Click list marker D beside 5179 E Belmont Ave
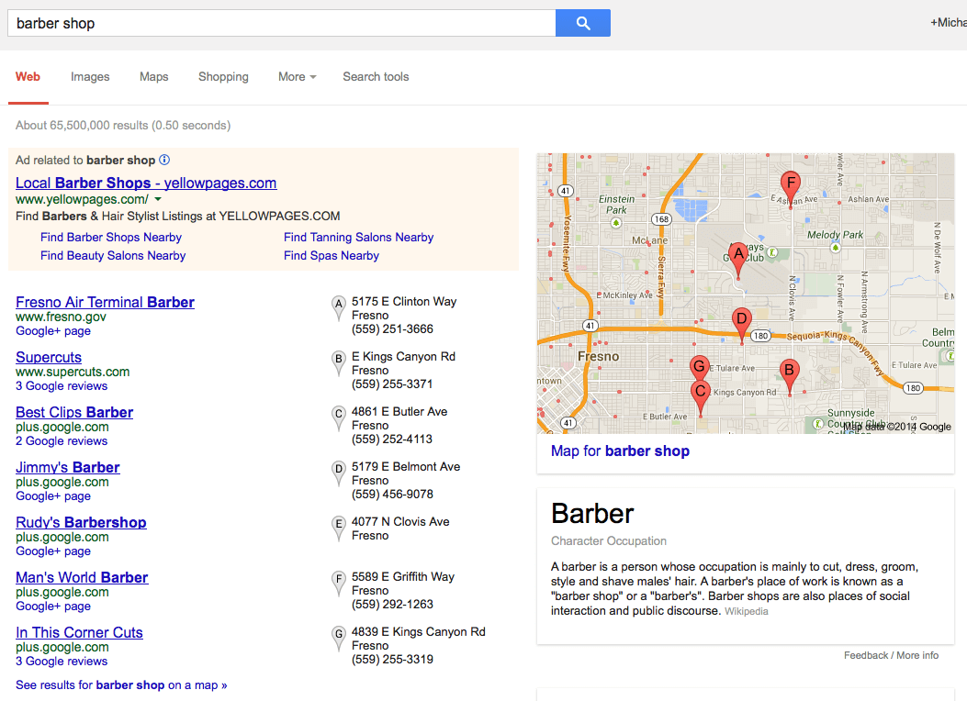 pyautogui.click(x=338, y=473)
